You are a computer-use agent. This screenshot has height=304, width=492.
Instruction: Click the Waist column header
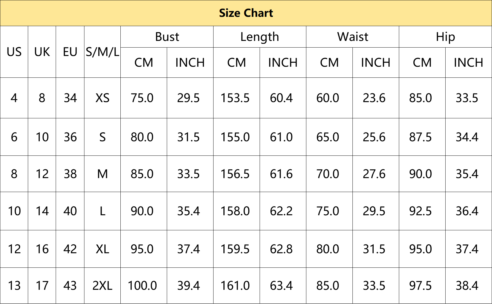[352, 37]
